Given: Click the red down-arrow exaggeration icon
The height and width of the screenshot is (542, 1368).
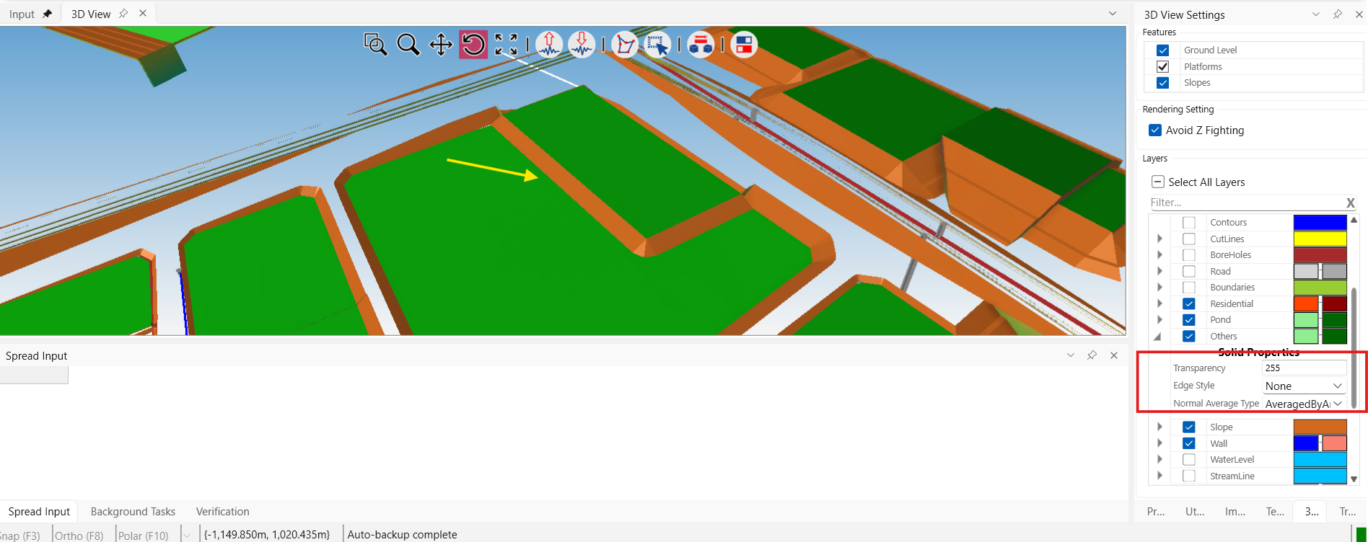Looking at the screenshot, I should (582, 45).
